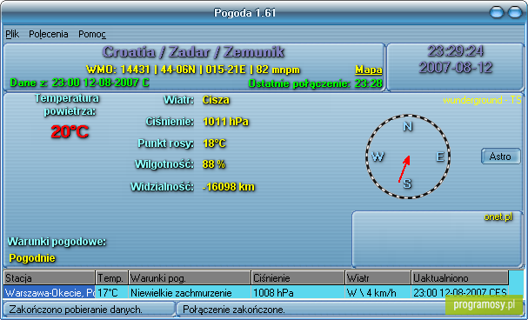Image resolution: width=528 pixels, height=320 pixels.
Task: Select the Warszawa-Okecie station row
Action: pyautogui.click(x=256, y=292)
